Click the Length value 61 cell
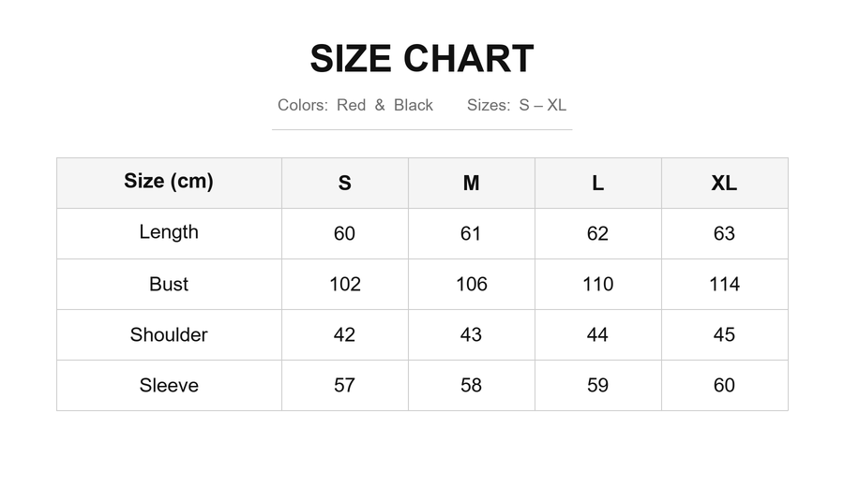 coord(472,234)
